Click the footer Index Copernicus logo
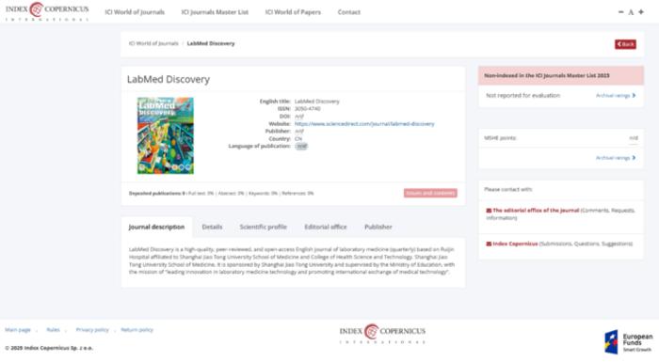This screenshot has height=362, width=659. click(382, 334)
